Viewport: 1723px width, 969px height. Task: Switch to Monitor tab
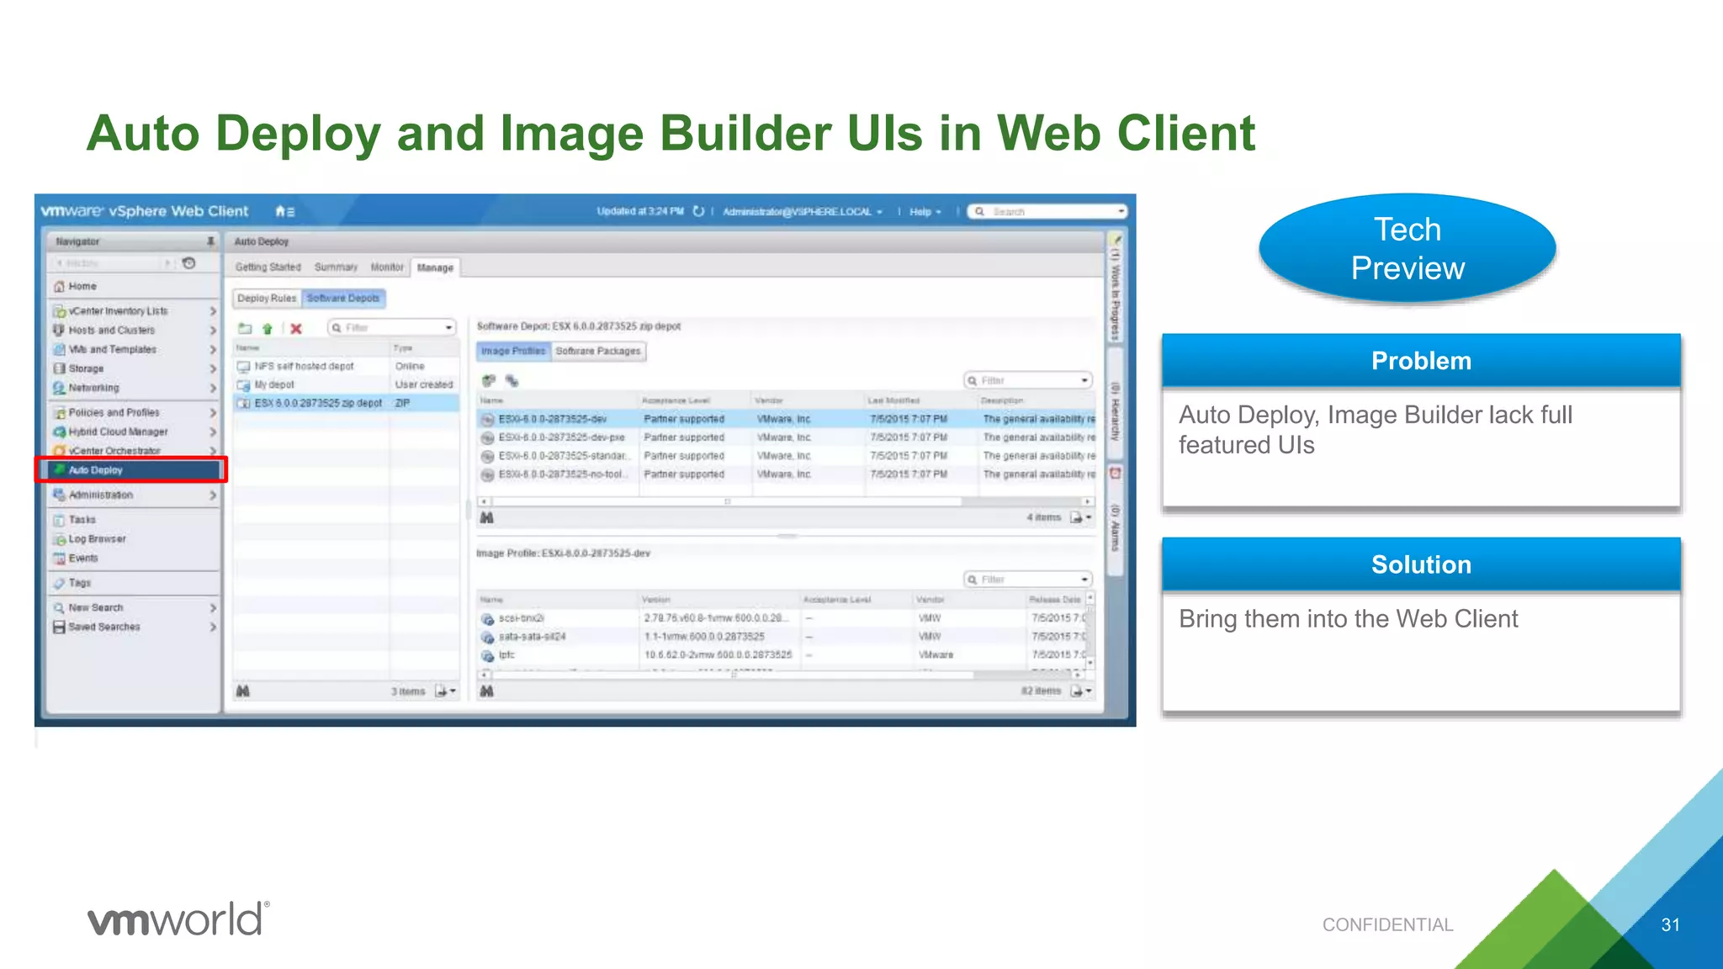tap(387, 267)
